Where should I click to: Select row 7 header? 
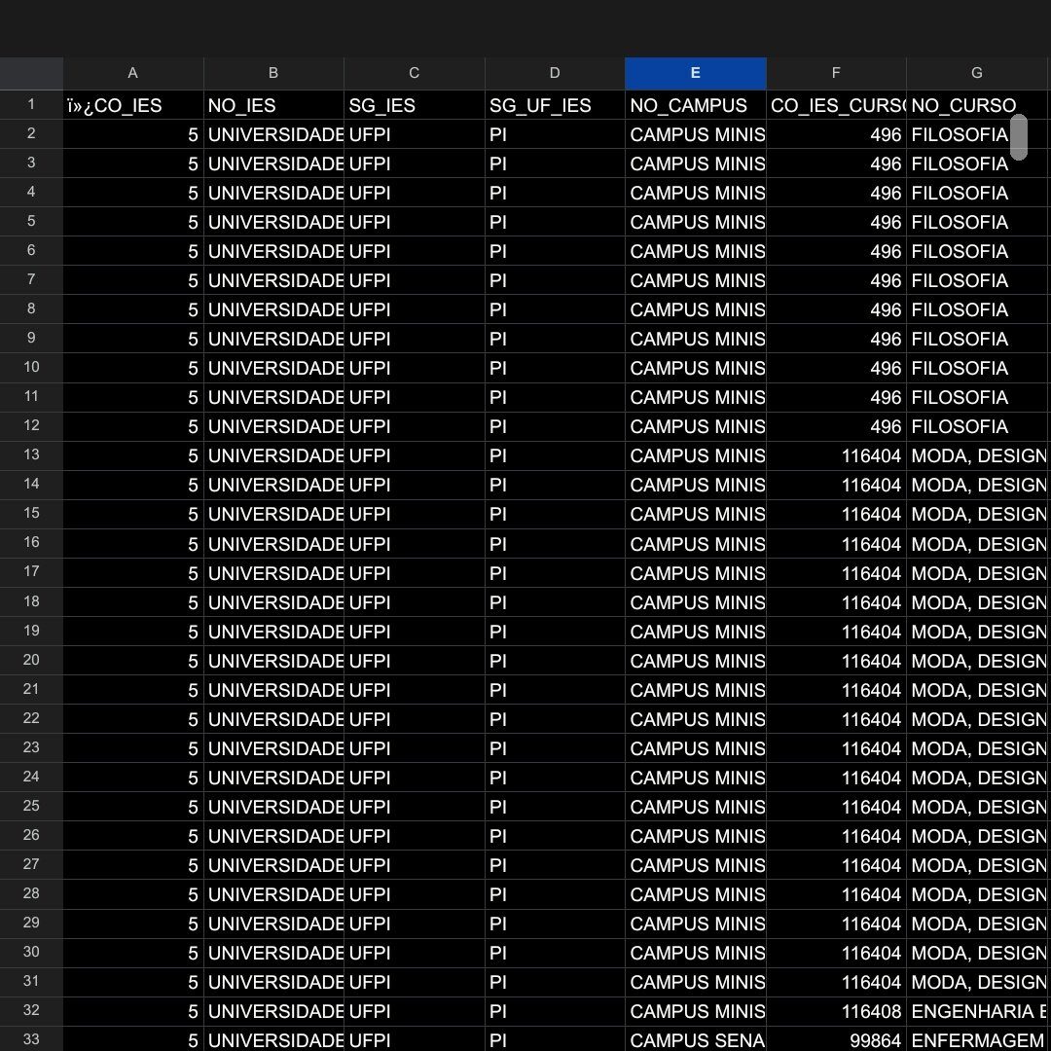31,280
